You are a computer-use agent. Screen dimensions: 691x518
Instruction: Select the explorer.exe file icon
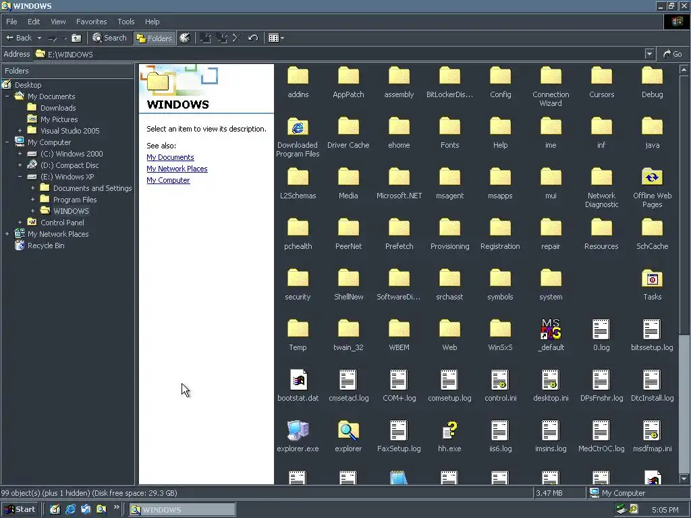click(x=298, y=430)
